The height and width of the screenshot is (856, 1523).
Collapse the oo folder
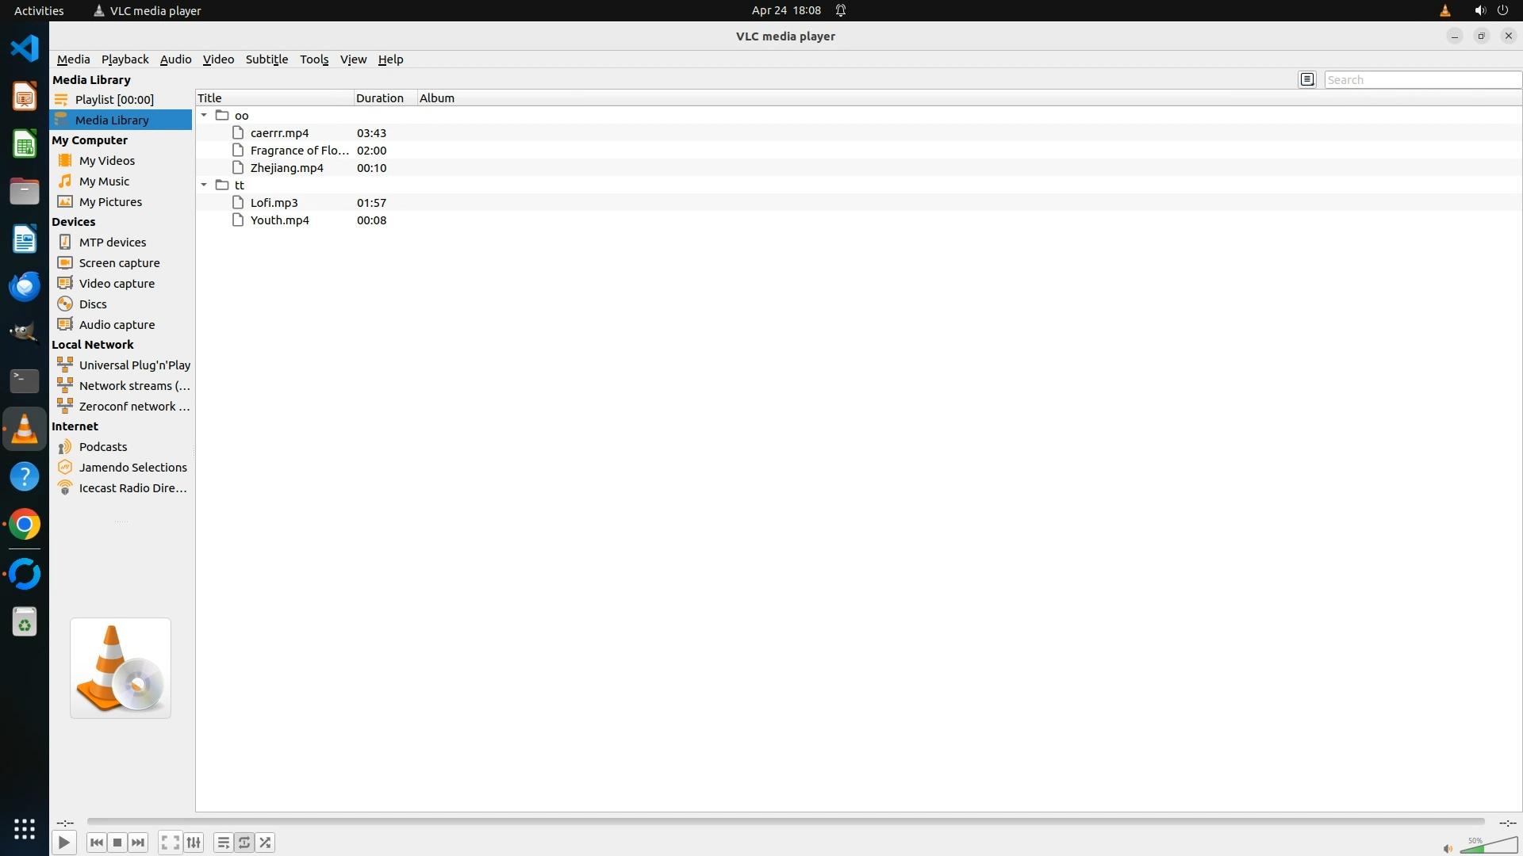(x=204, y=115)
